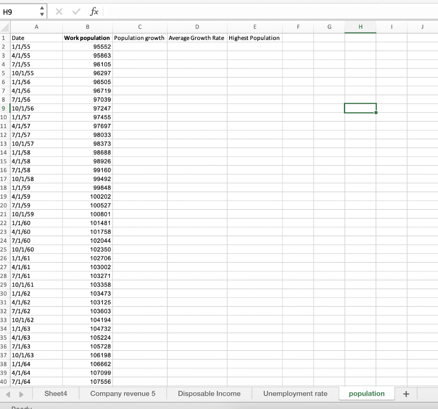438x409 pixels.
Task: Select the population sheet tab
Action: pyautogui.click(x=367, y=393)
